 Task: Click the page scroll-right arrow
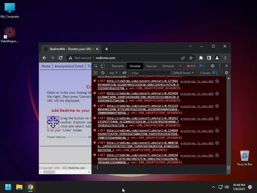[89, 172]
